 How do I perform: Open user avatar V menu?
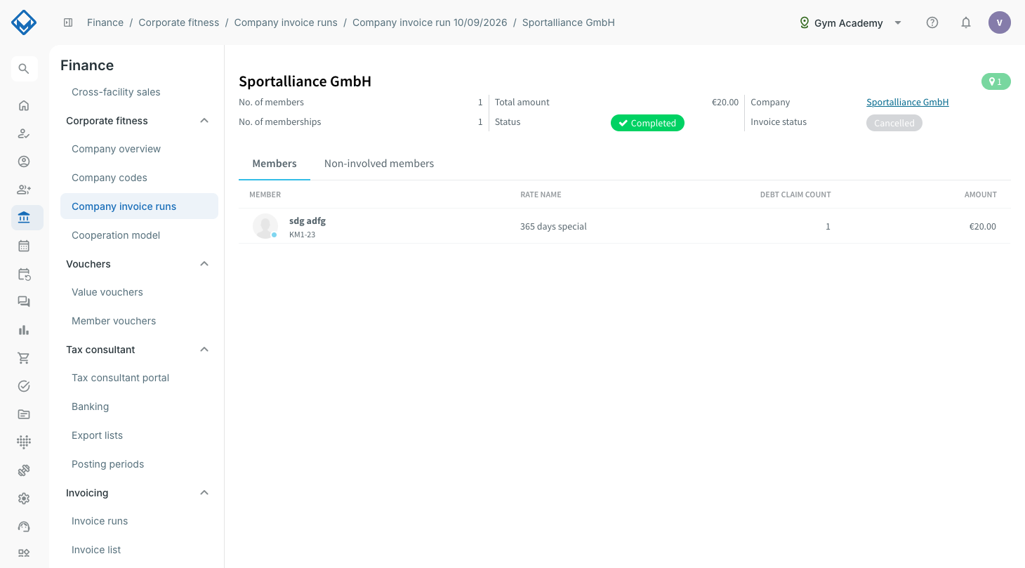coord(1000,22)
